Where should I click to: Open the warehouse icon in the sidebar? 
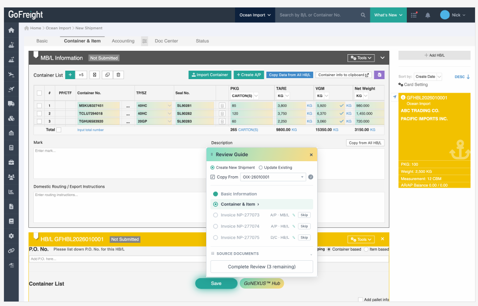click(x=11, y=133)
